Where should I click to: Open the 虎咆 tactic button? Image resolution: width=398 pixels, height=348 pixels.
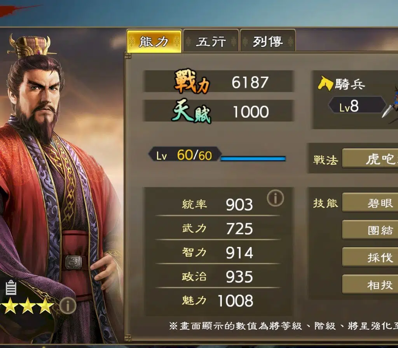click(370, 158)
